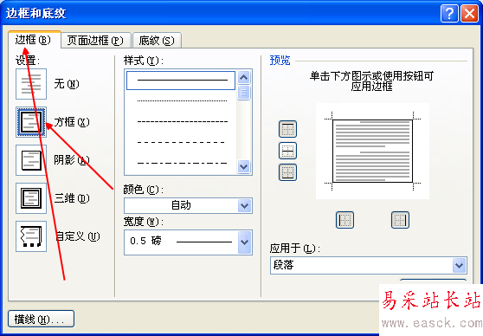Image resolution: width=483 pixels, height=336 pixels.
Task: Toggle the inside horizontal border button
Action: (287, 151)
